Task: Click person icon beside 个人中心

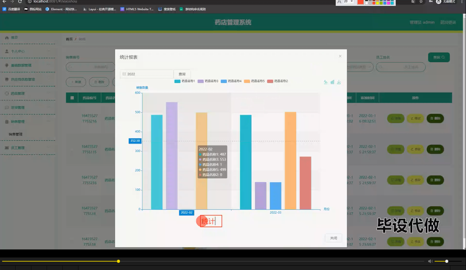Action: point(7,51)
